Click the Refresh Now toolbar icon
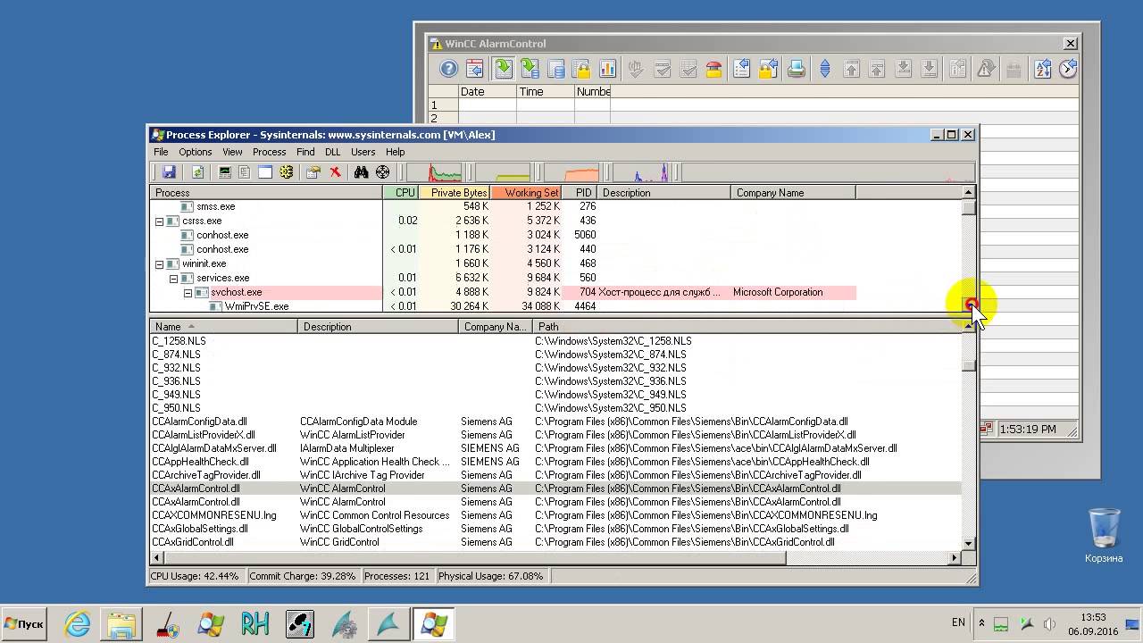Viewport: 1143px width, 643px height. pyautogui.click(x=197, y=172)
